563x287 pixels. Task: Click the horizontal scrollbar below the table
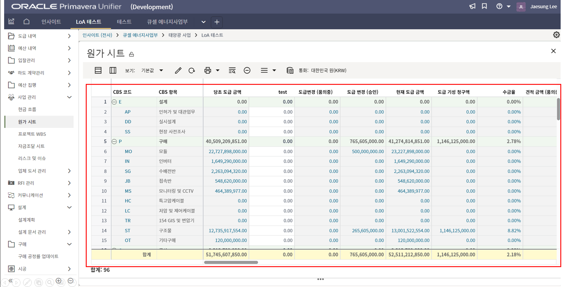231,262
